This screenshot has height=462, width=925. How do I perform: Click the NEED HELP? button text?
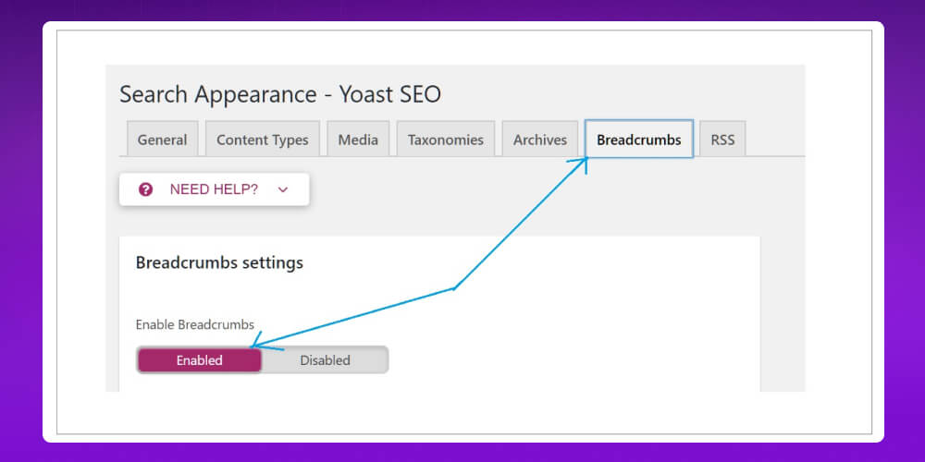pos(214,189)
